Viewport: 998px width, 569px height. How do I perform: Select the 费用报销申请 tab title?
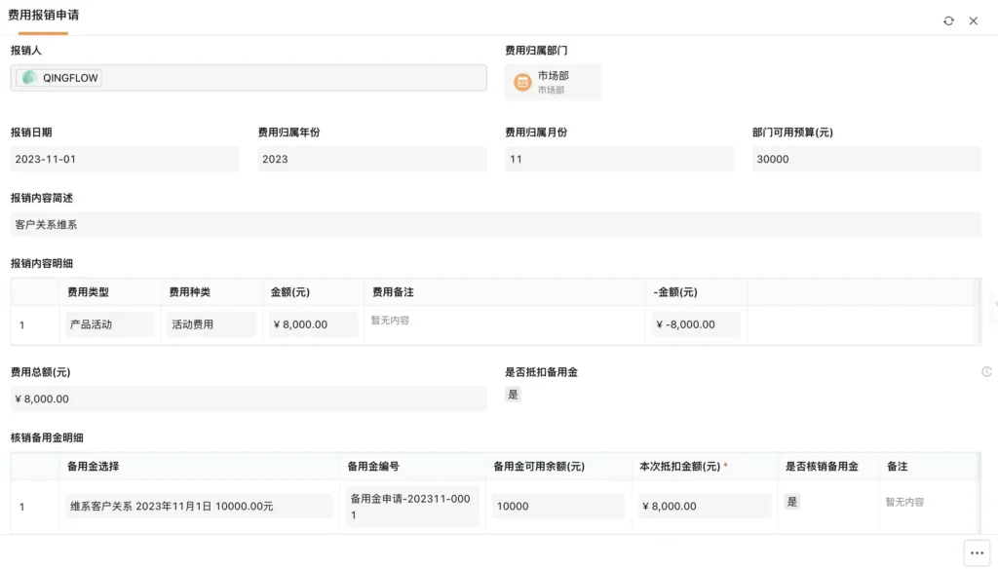click(44, 17)
